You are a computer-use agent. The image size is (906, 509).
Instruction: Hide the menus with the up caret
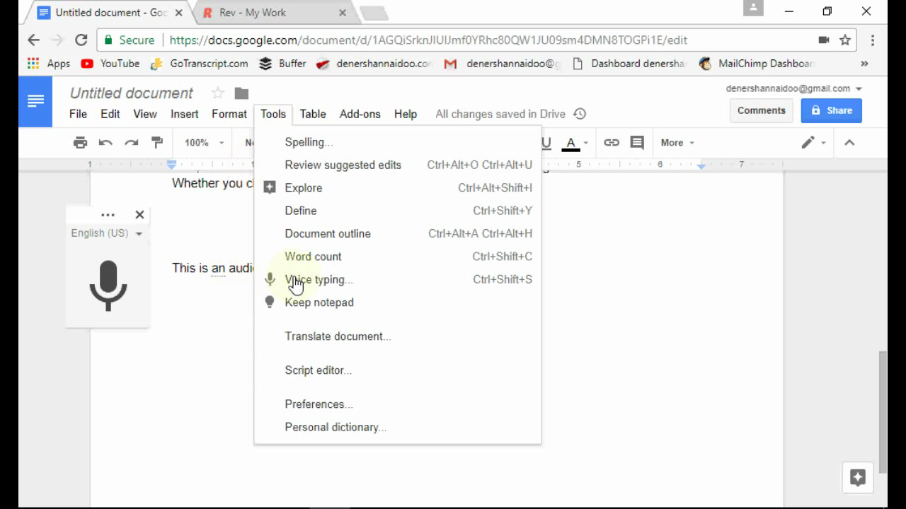[849, 143]
